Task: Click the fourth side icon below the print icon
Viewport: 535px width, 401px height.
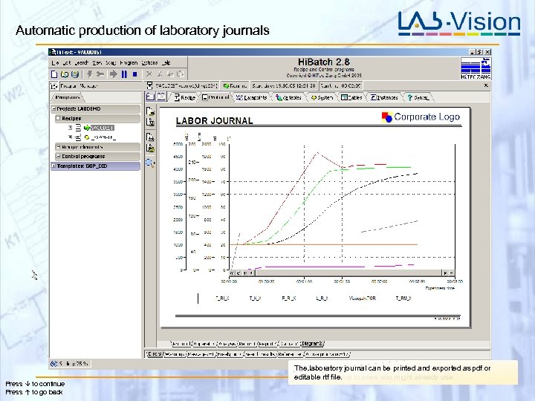Action: [x=150, y=148]
